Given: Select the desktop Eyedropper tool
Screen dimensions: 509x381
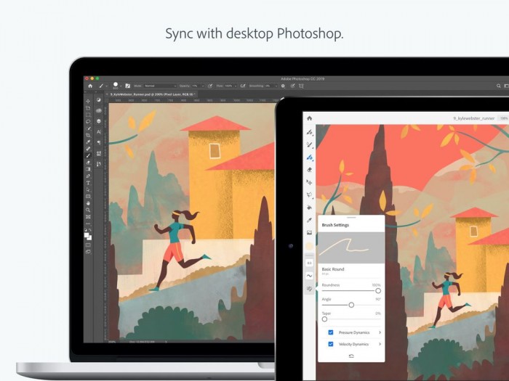Looking at the screenshot, I should (x=88, y=142).
